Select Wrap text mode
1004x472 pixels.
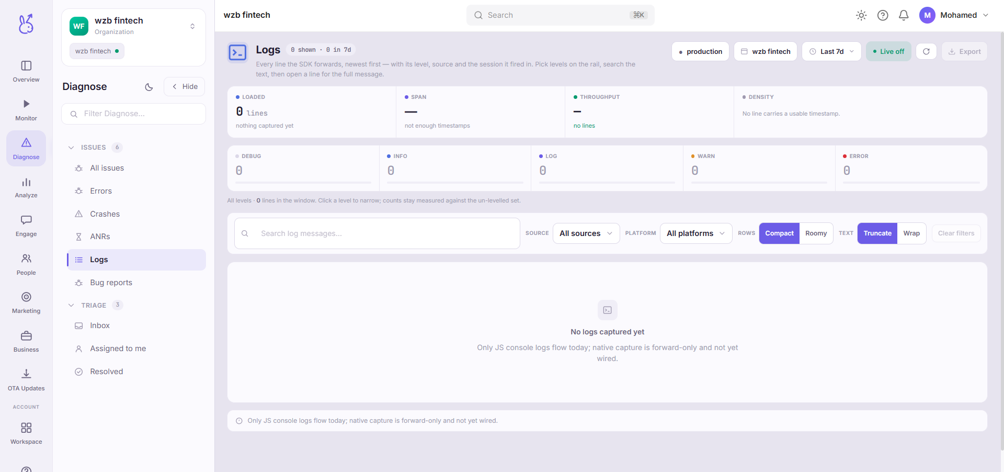[911, 233]
